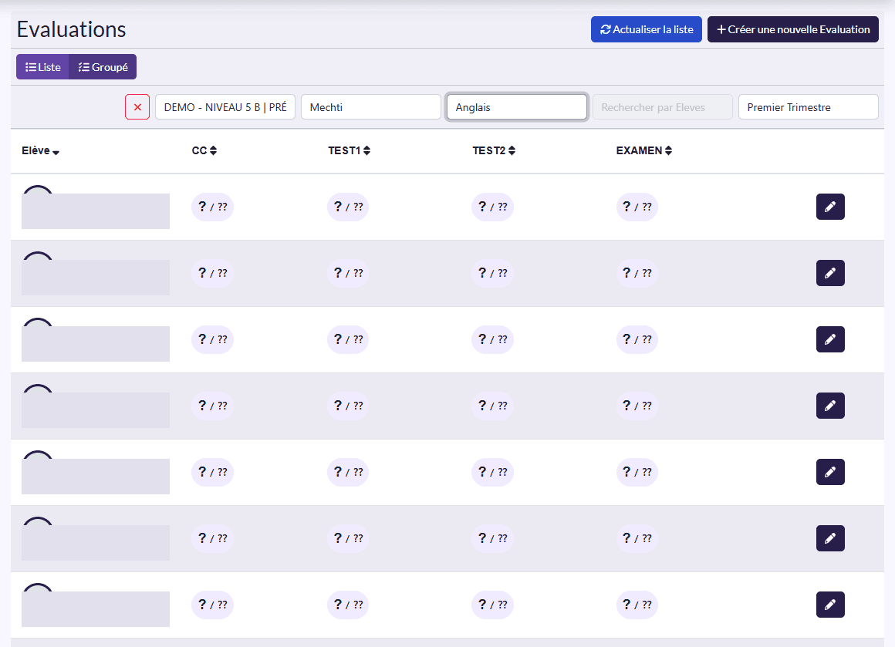Sort the table by the TEST2 column
This screenshot has height=647, width=895.
[x=494, y=150]
